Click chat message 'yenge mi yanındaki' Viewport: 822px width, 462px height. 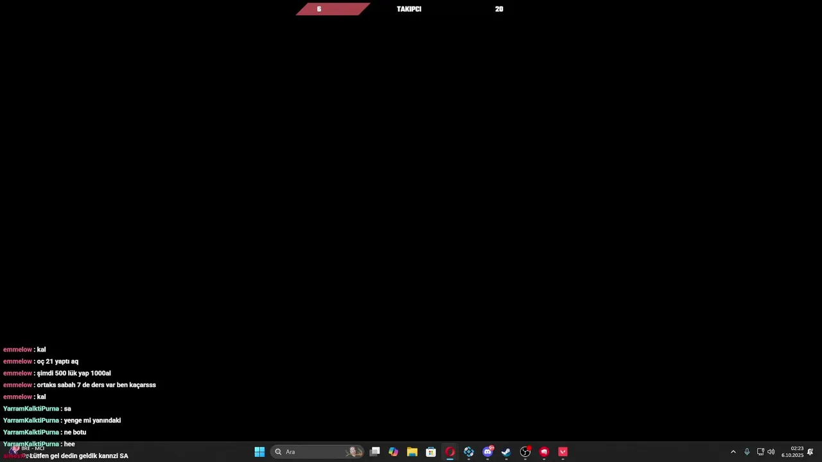point(92,420)
